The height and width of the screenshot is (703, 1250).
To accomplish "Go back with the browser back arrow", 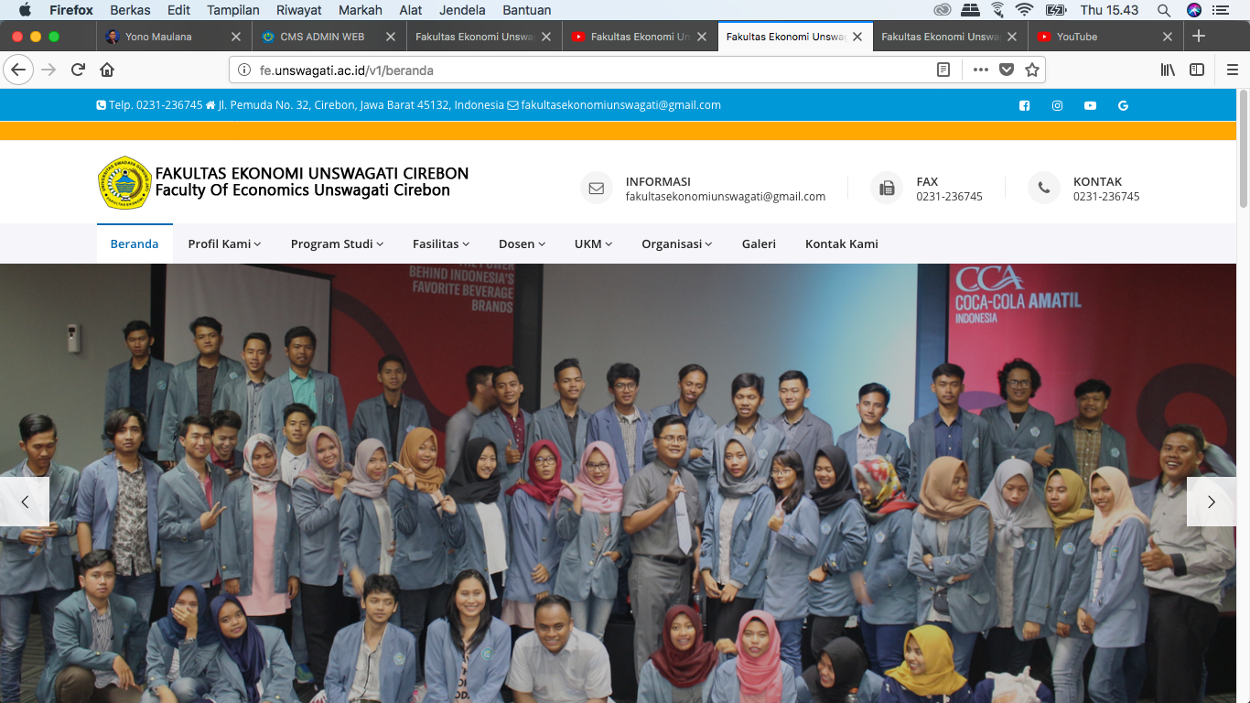I will (18, 70).
